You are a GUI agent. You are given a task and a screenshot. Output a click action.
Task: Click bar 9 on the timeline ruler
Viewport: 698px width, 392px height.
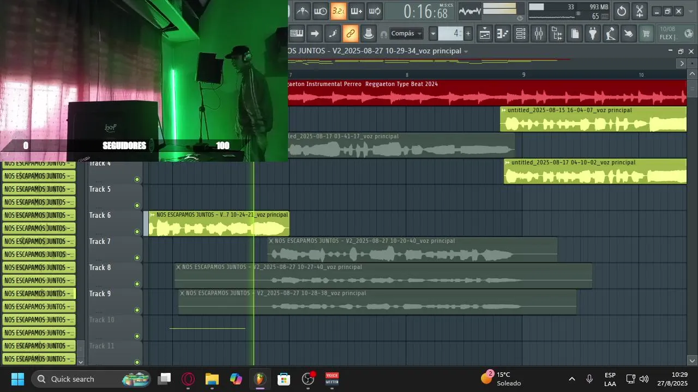point(523,75)
